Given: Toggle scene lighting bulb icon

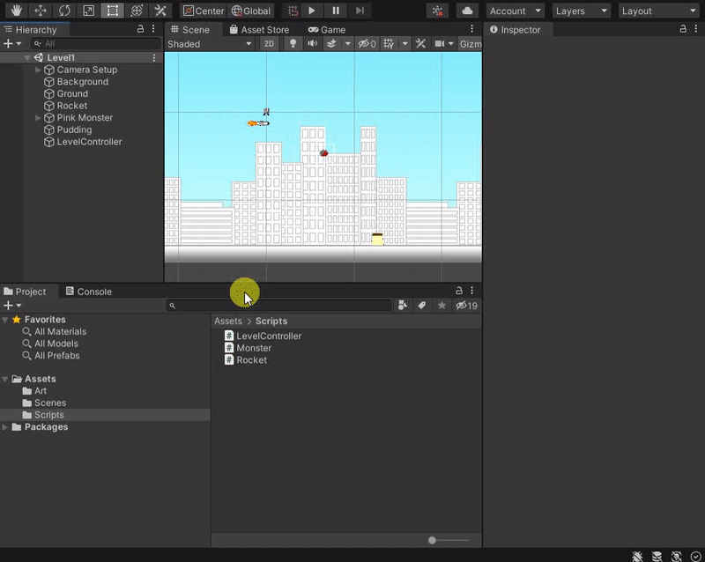Looking at the screenshot, I should [293, 44].
